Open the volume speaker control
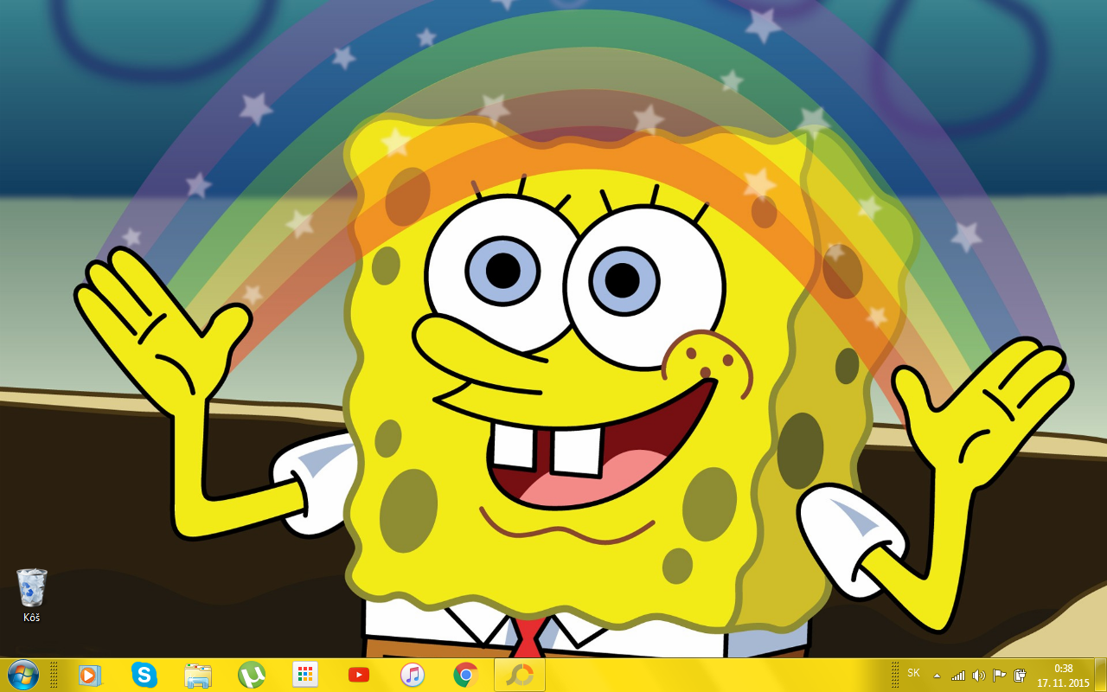1107x692 pixels. [x=979, y=676]
